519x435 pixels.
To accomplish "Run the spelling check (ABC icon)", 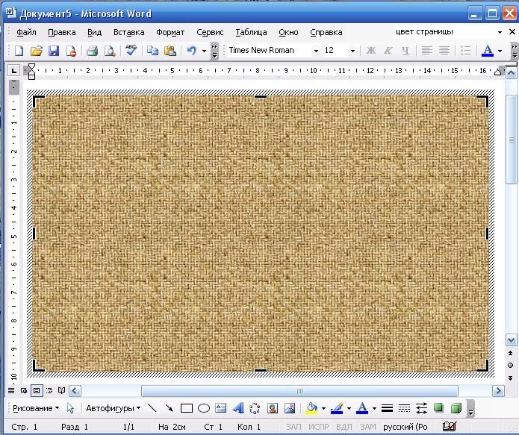I will point(131,50).
